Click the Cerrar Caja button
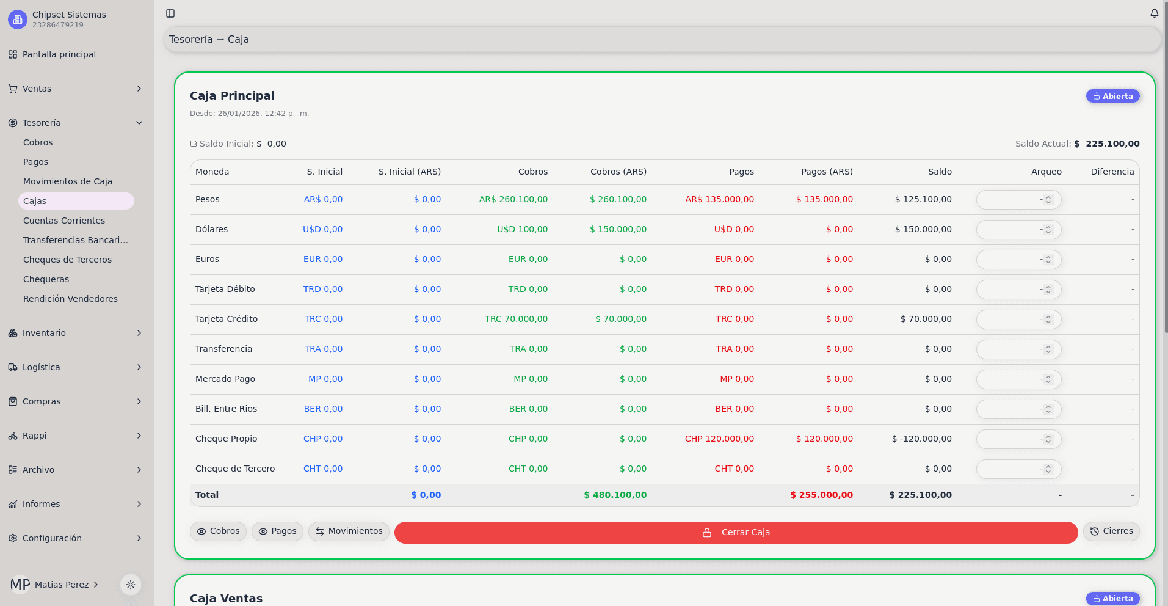Viewport: 1168px width, 606px height. [735, 532]
